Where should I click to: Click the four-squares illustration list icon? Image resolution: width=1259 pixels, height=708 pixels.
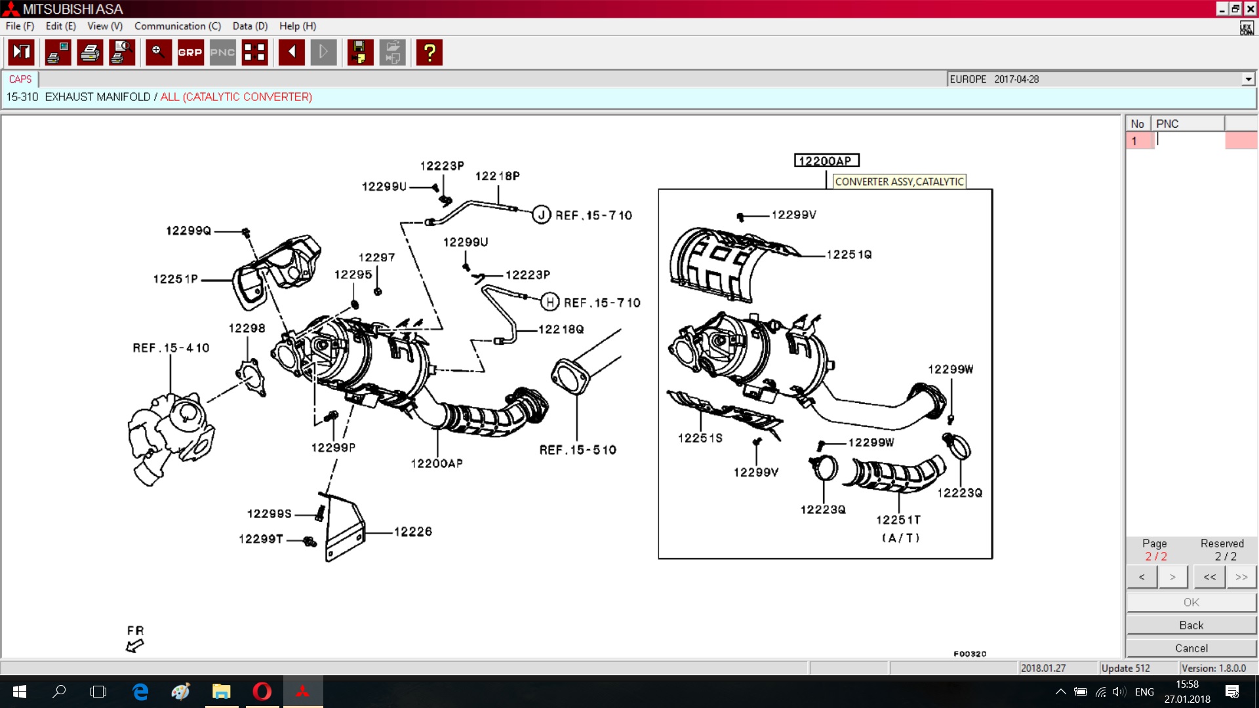click(254, 52)
